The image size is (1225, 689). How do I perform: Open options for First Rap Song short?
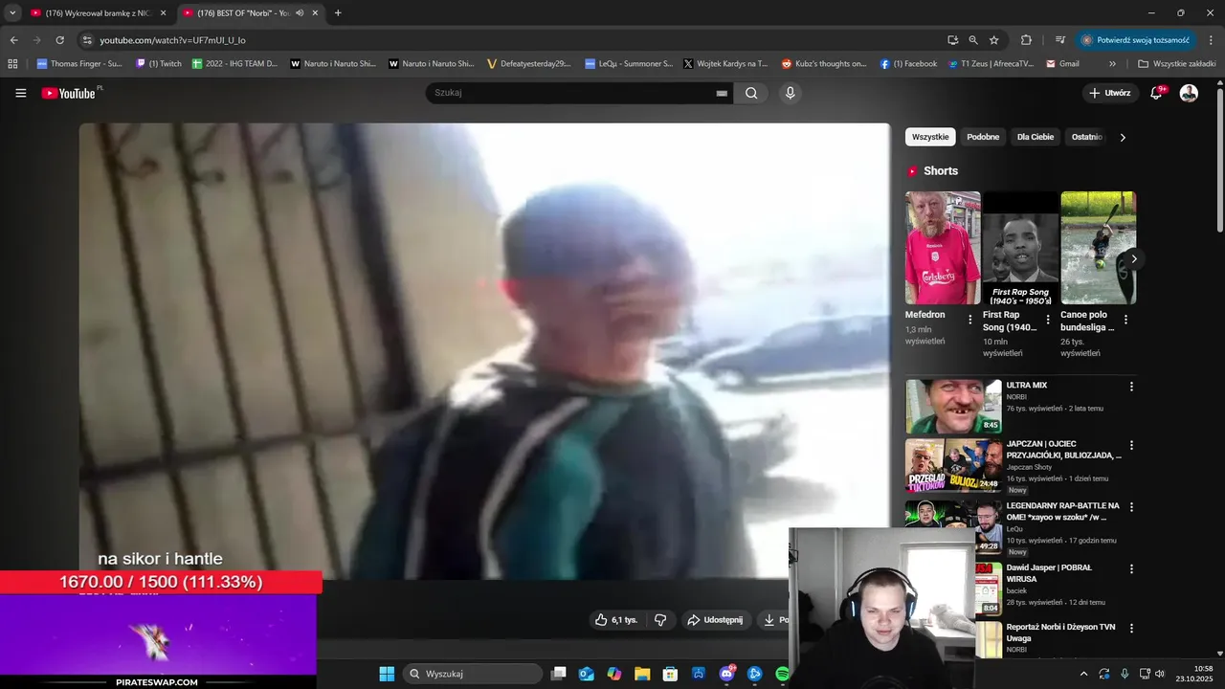[1048, 320]
